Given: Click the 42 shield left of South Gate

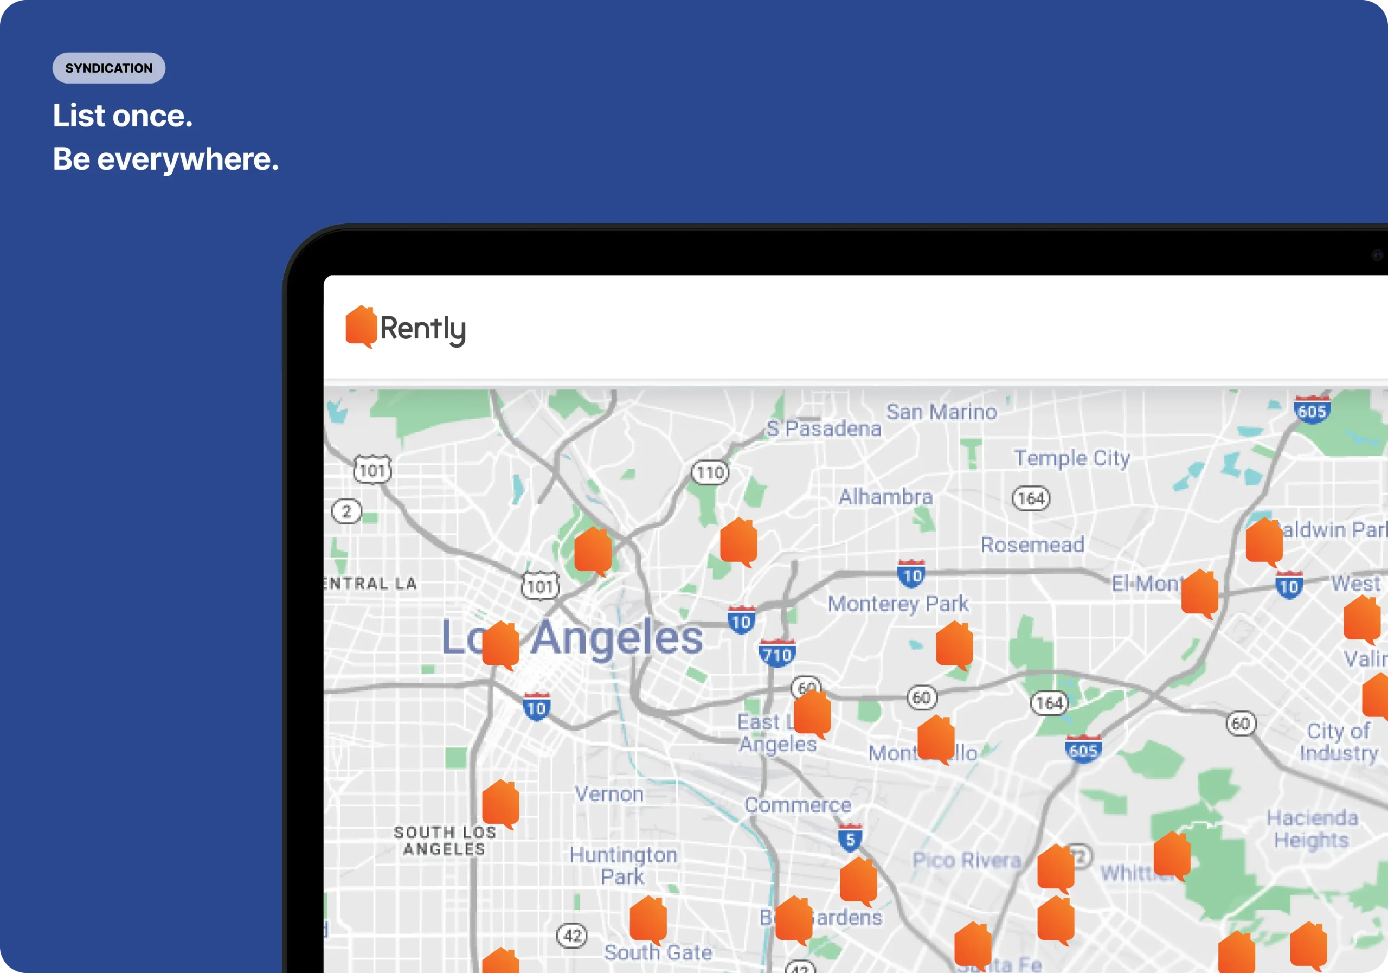Looking at the screenshot, I should pos(572,936).
